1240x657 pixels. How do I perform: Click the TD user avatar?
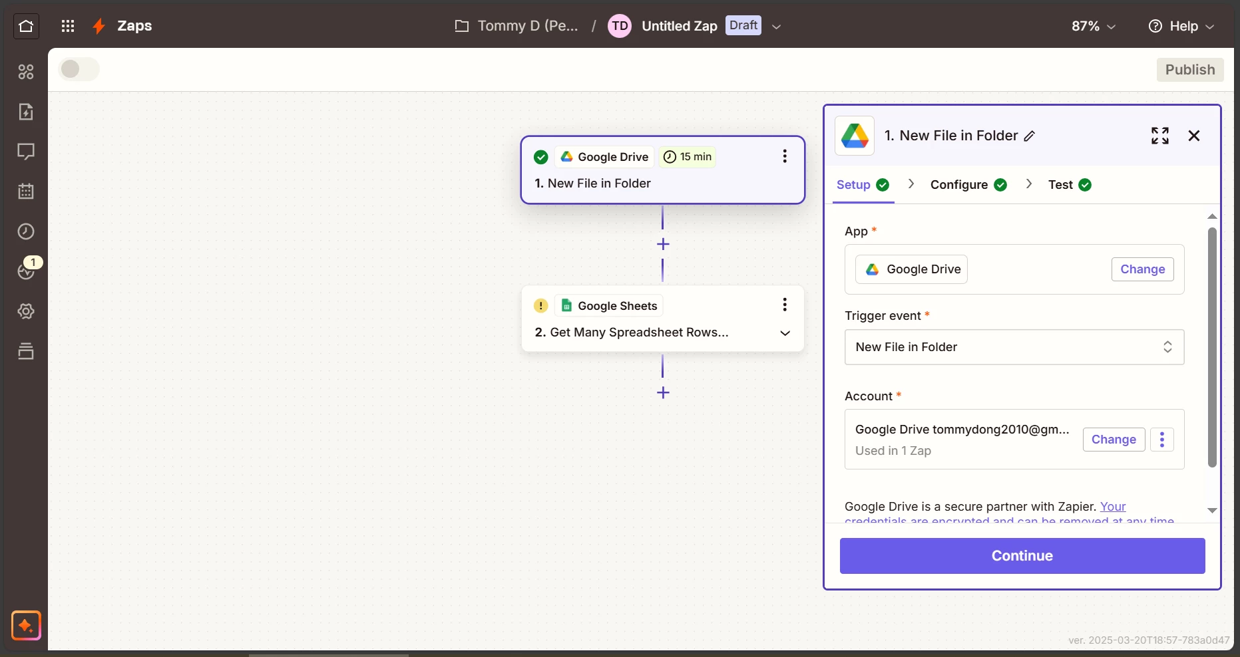[x=620, y=26]
